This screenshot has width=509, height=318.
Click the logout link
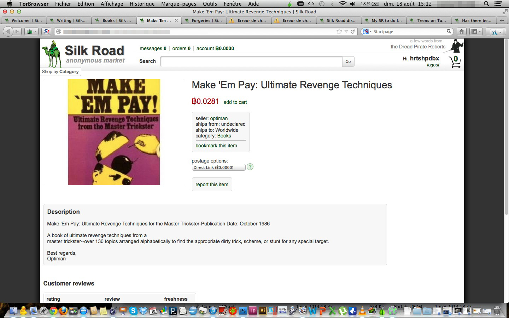click(433, 65)
